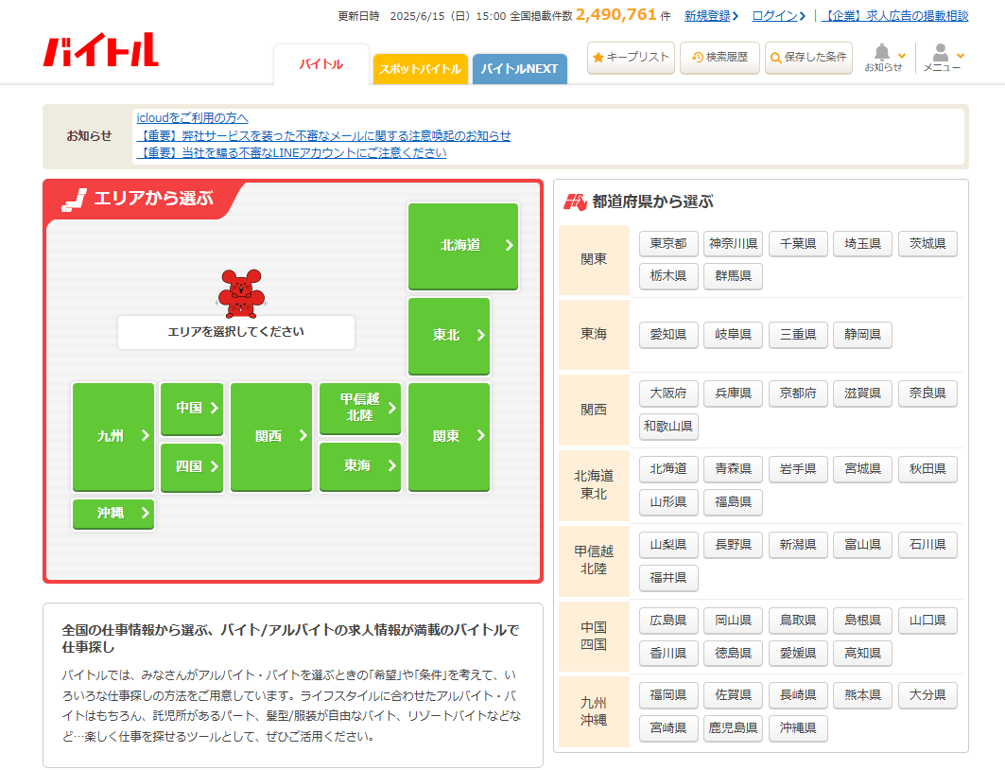
Task: Select the 甲信越北陸 area tile
Action: pyautogui.click(x=359, y=408)
